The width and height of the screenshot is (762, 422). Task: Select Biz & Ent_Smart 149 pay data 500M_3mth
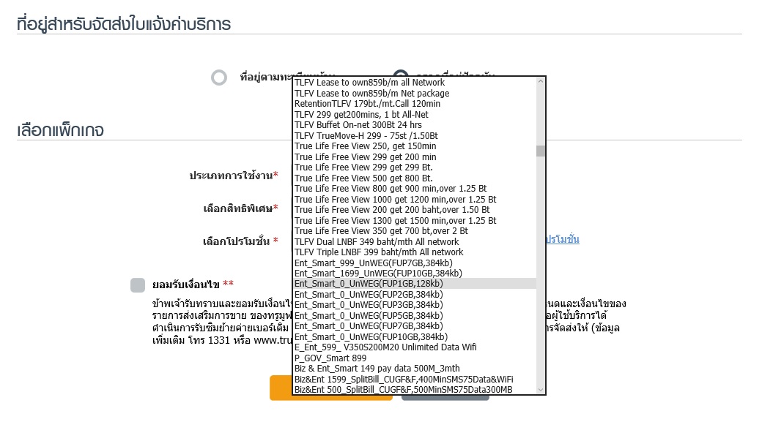tap(415, 368)
